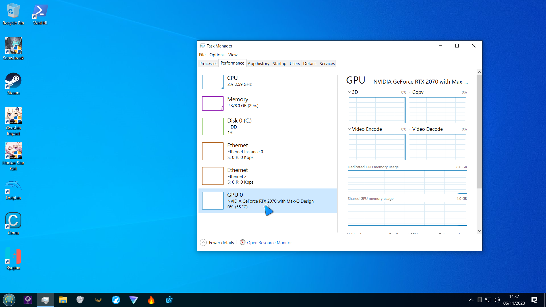Open File Explorer from the taskbar
This screenshot has height=307, width=546.
(x=63, y=300)
